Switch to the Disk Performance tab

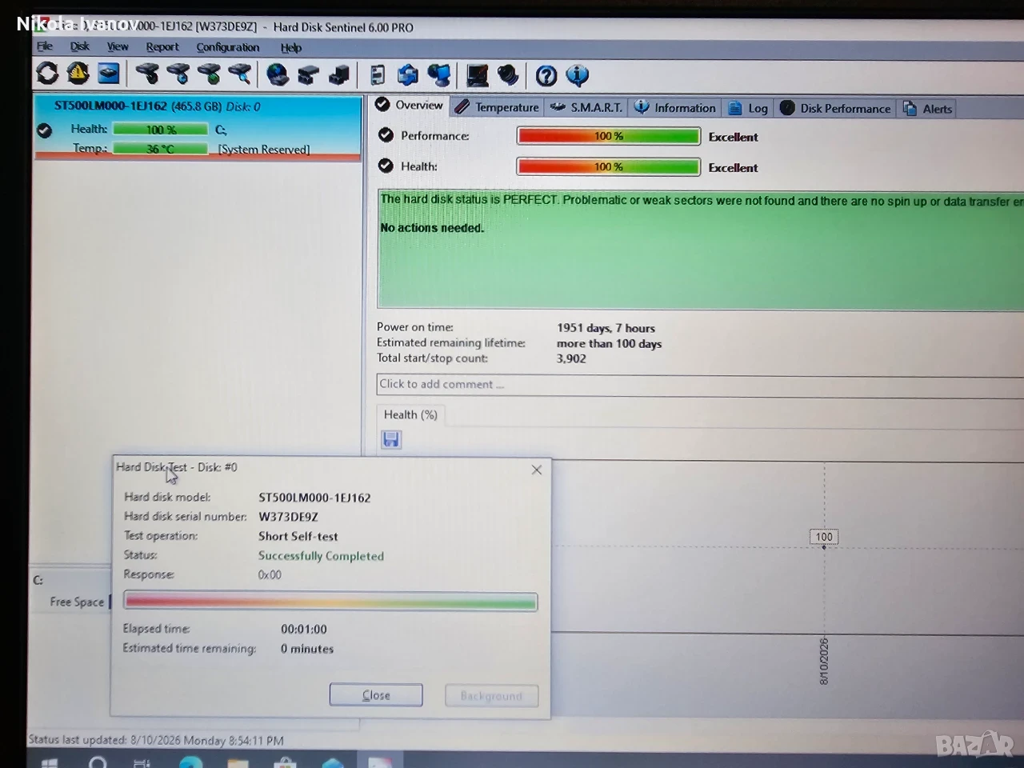pos(835,108)
